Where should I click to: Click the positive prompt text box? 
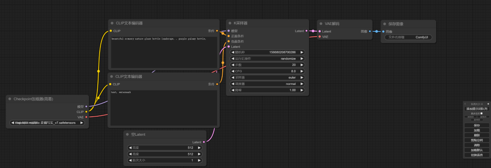(164, 52)
